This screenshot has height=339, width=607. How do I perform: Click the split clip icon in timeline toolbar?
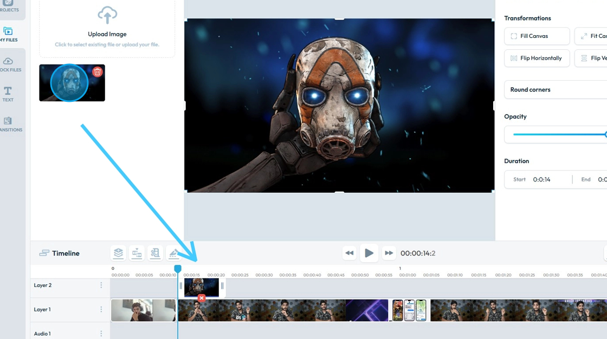click(x=137, y=253)
